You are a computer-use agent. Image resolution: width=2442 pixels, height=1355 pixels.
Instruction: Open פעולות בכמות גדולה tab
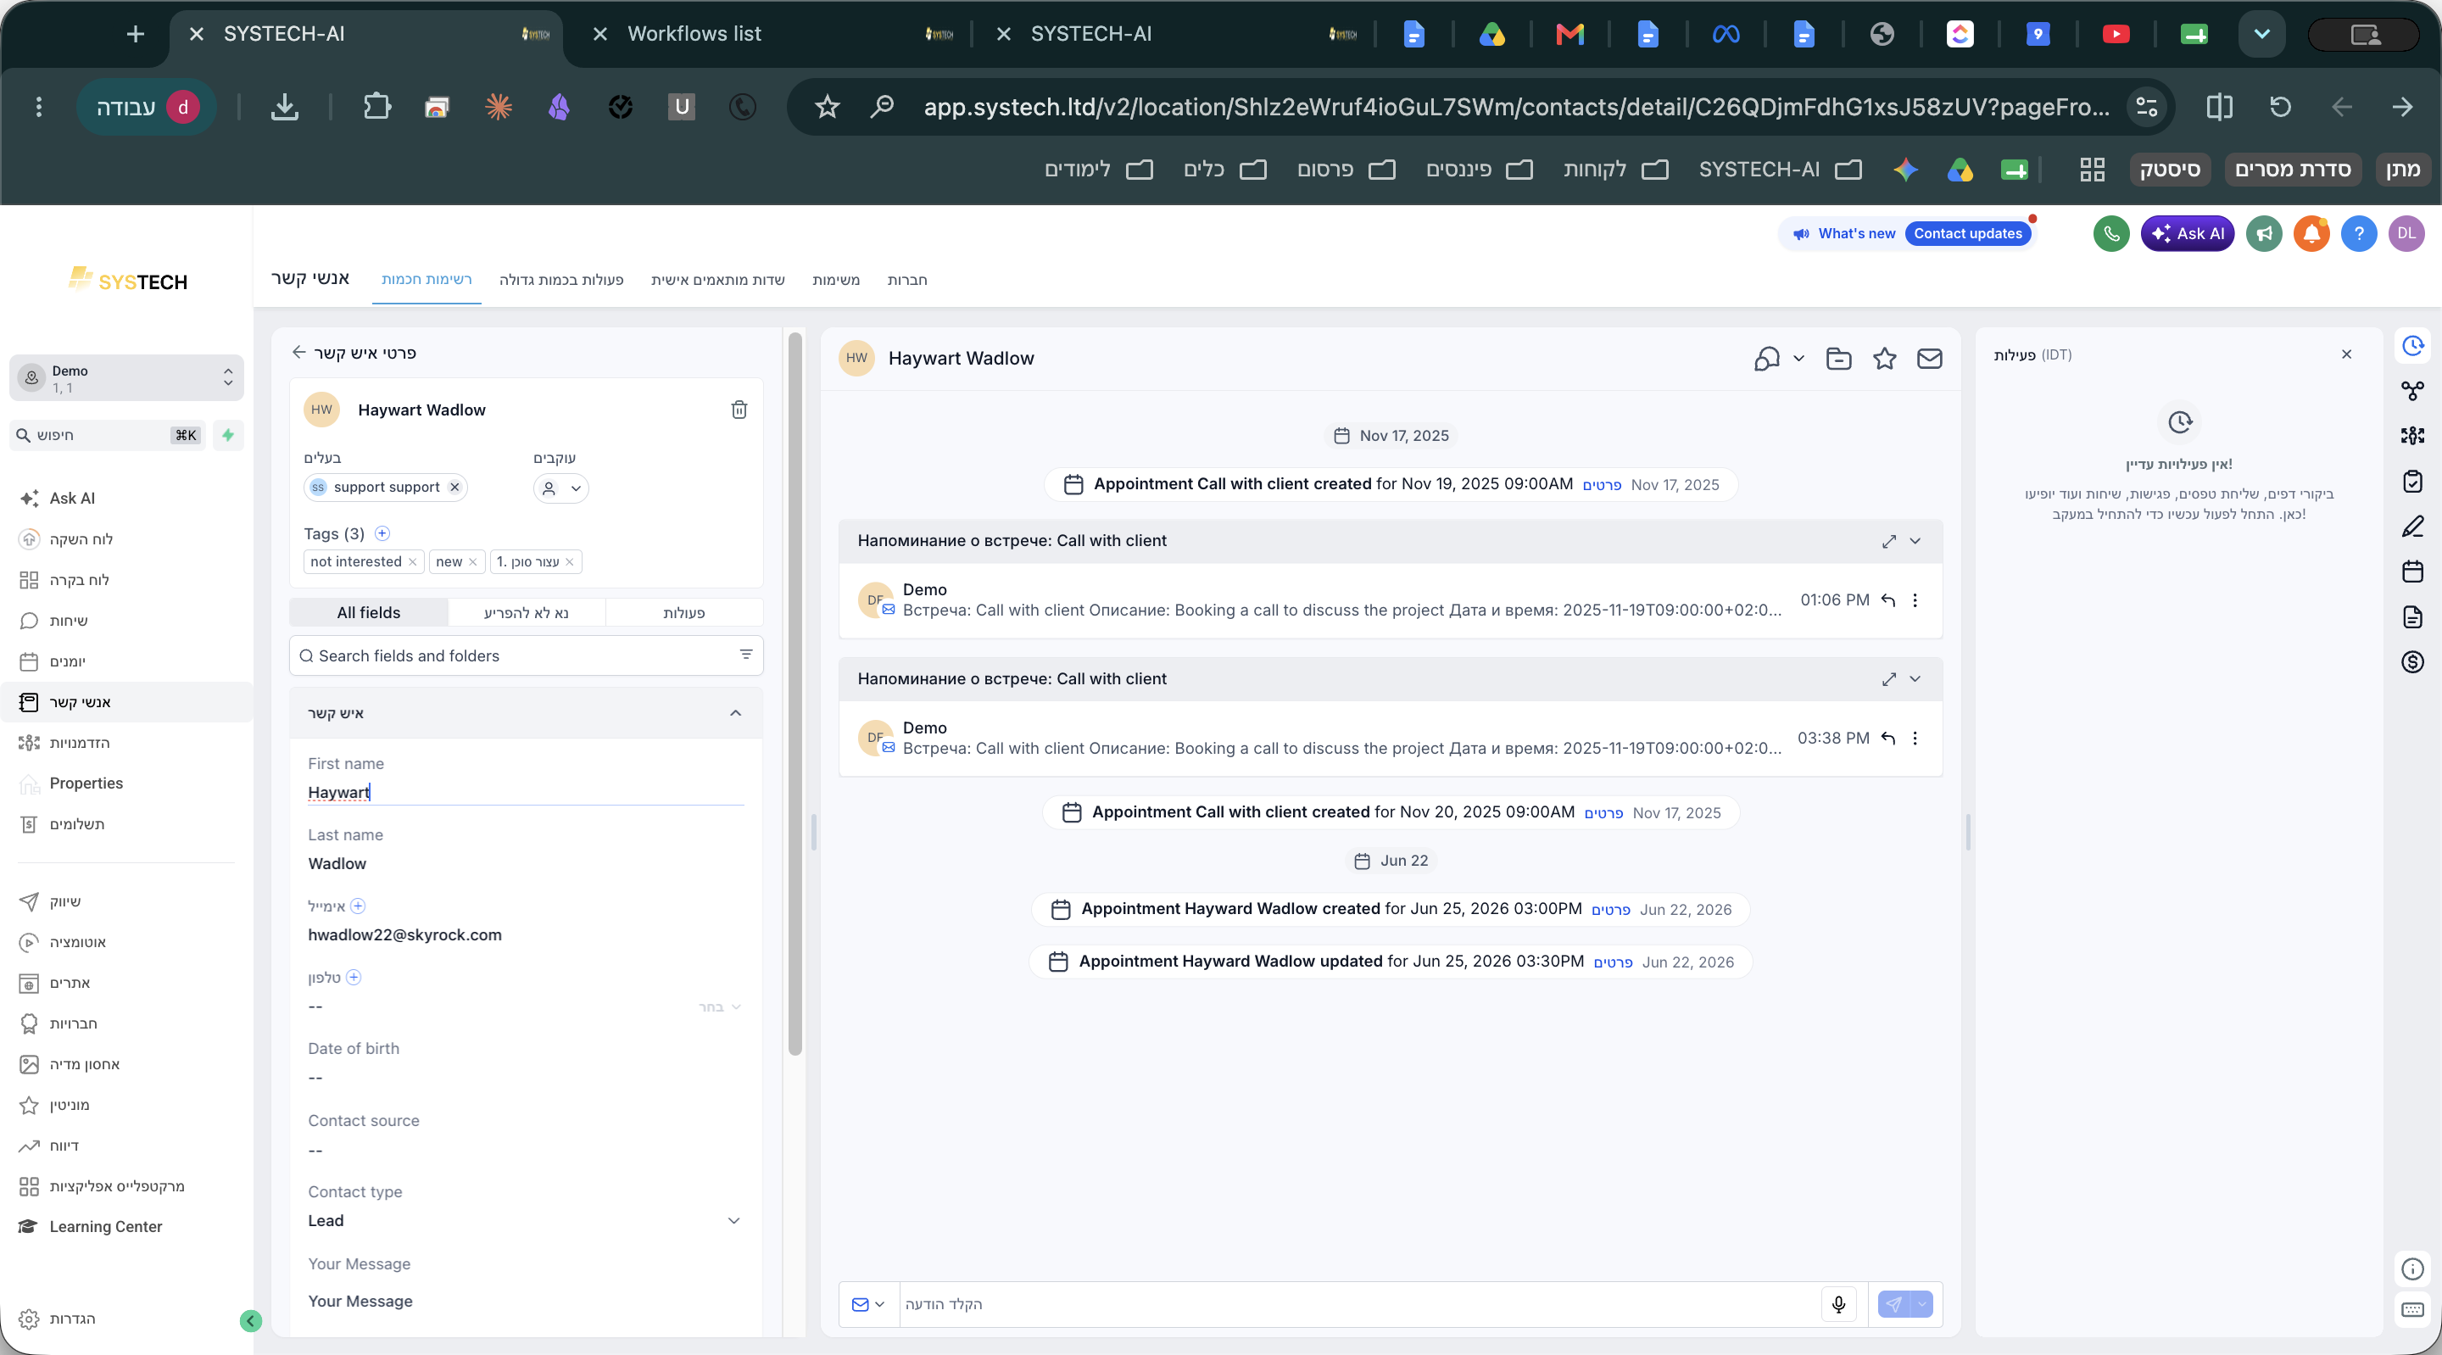(x=561, y=280)
